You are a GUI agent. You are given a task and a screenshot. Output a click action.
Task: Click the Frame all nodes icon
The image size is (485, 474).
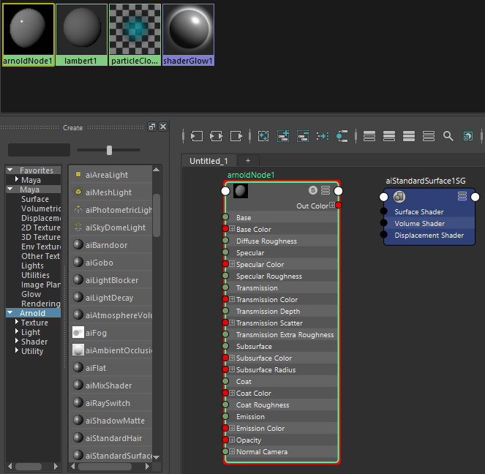[263, 136]
